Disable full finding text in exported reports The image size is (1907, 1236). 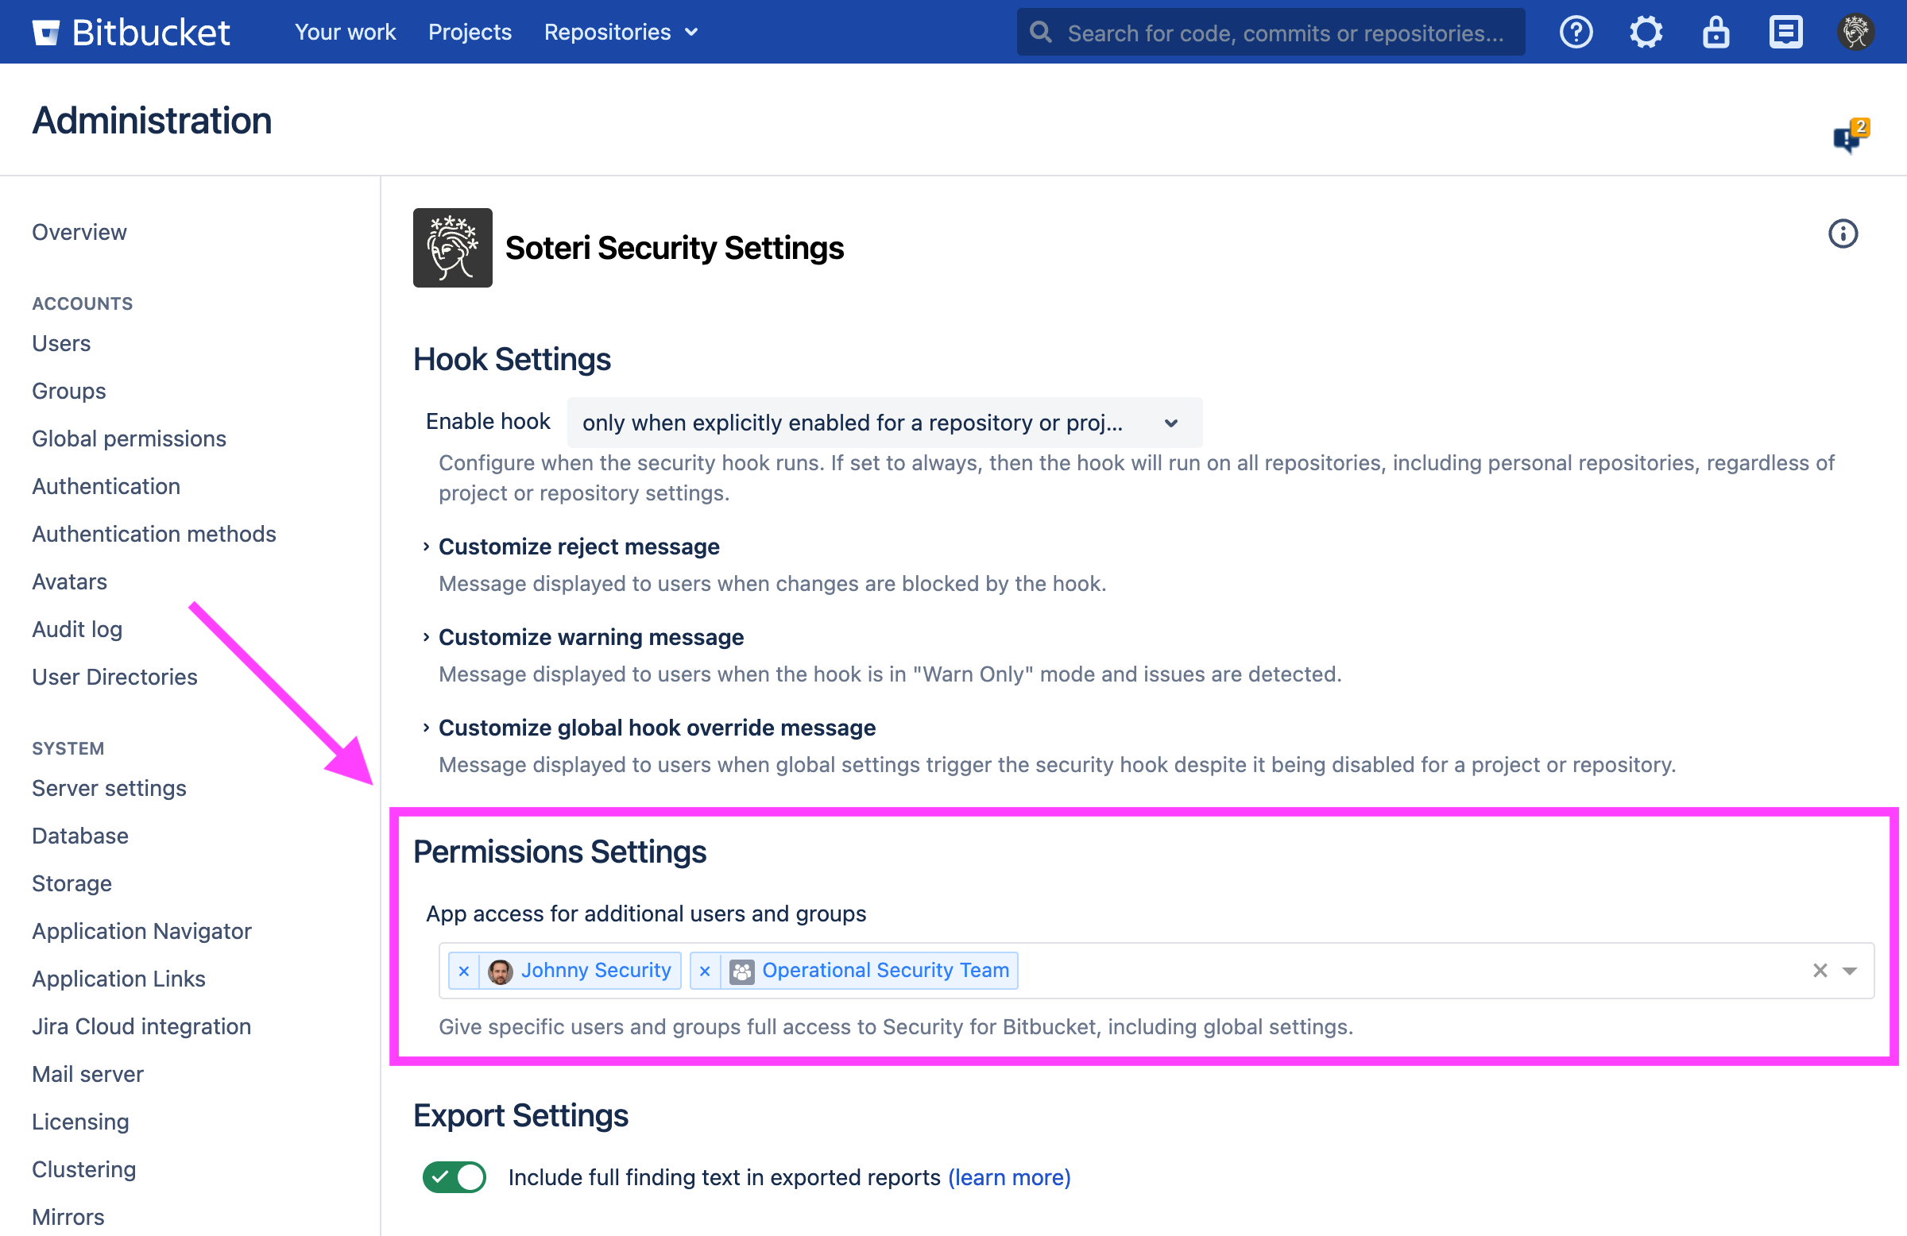click(454, 1177)
